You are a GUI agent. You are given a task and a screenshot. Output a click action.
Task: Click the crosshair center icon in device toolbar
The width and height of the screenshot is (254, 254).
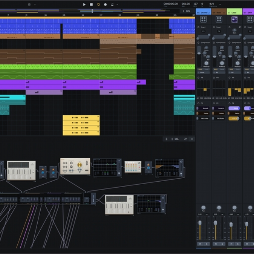pyautogui.click(x=166, y=139)
